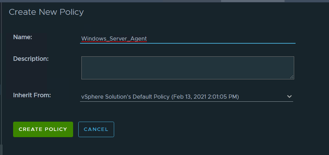329x155 pixels.
Task: Click the Description box resize grip
Action: (x=292, y=77)
